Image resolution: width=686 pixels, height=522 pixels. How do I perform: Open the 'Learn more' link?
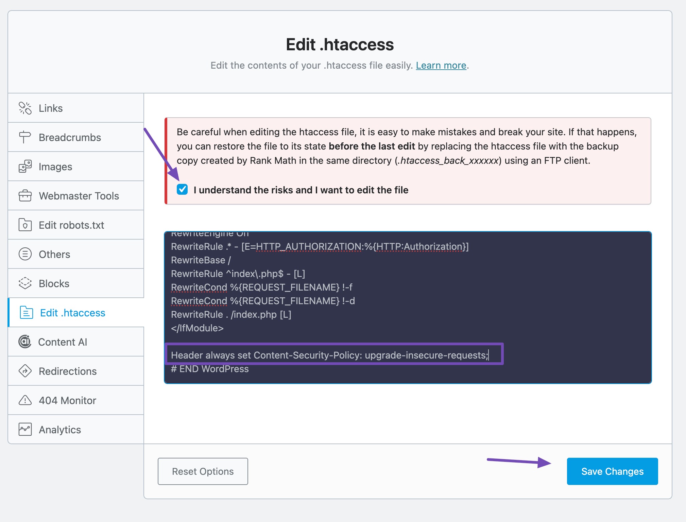pos(441,65)
